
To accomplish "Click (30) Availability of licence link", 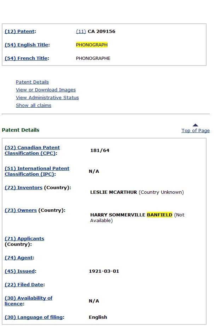I will pos(28,301).
